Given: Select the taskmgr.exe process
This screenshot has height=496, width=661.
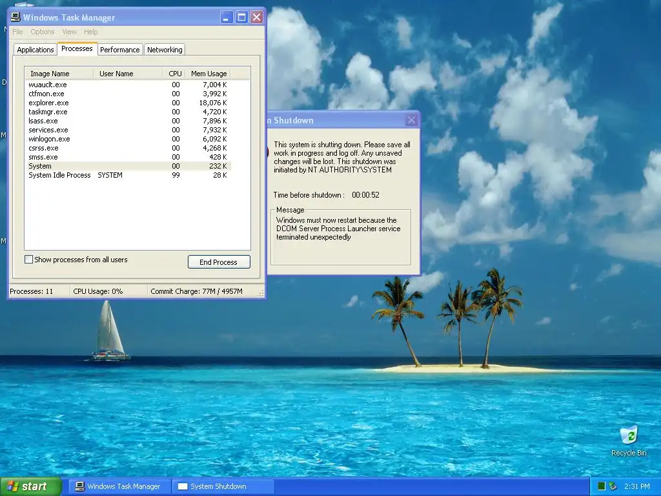Looking at the screenshot, I should pos(128,112).
